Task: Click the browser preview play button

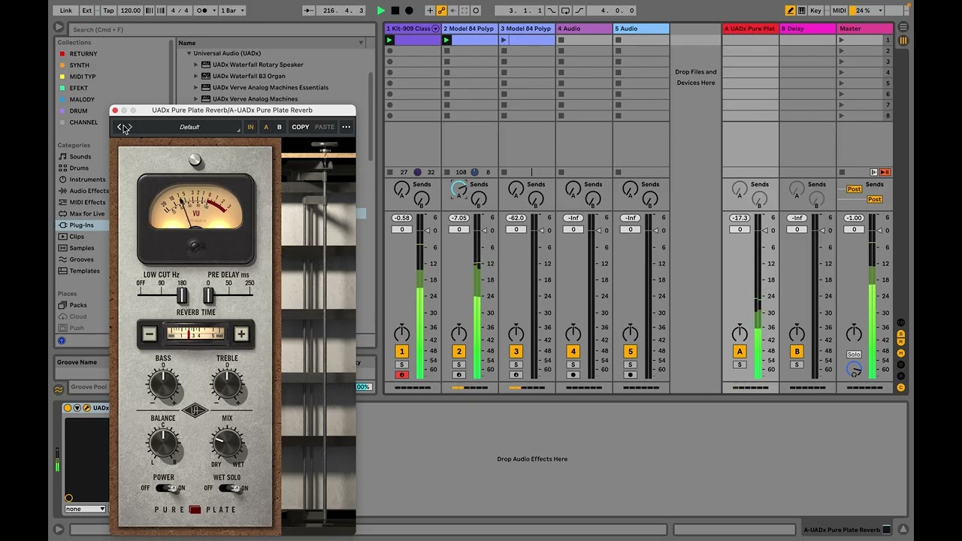Action: (x=62, y=340)
